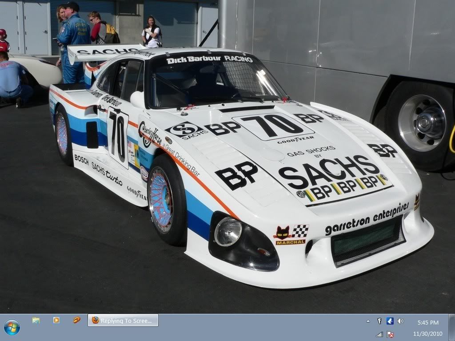The height and width of the screenshot is (341, 455).
Task: Click the orange pinned taskbar icon
Action: coord(76,320)
